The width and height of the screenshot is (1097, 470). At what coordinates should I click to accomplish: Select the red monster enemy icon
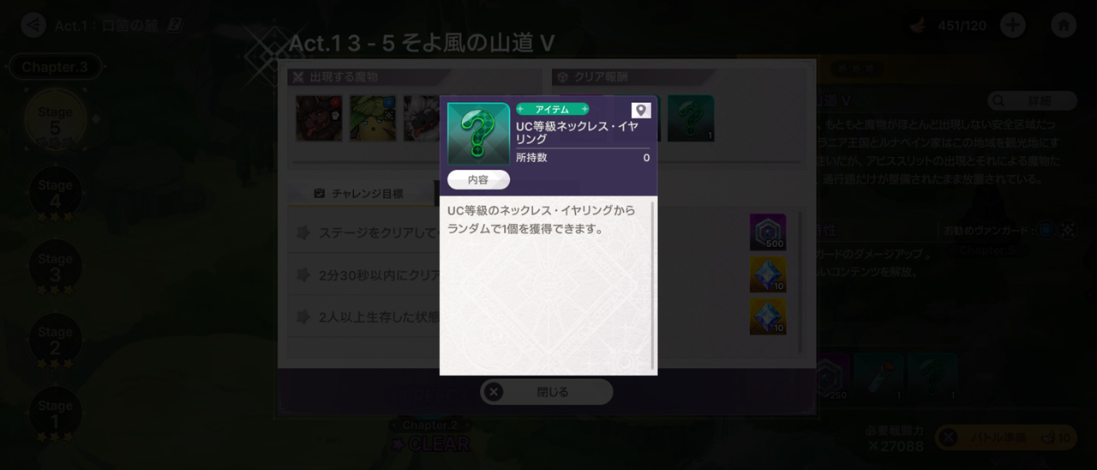(319, 118)
